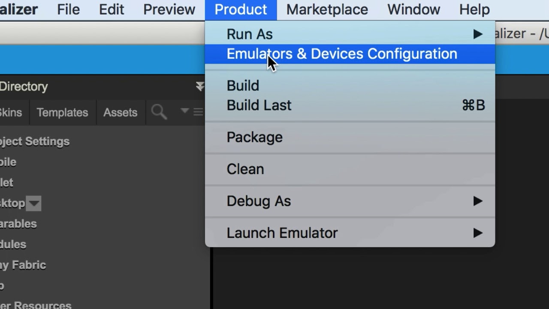Open the small dropdown arrow beside search
Screen dimensions: 549x309
184,111
